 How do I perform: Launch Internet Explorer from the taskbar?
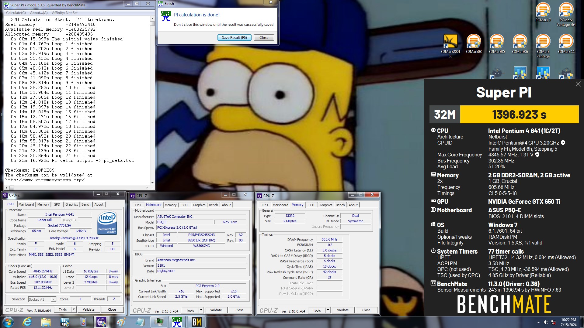coord(27,322)
